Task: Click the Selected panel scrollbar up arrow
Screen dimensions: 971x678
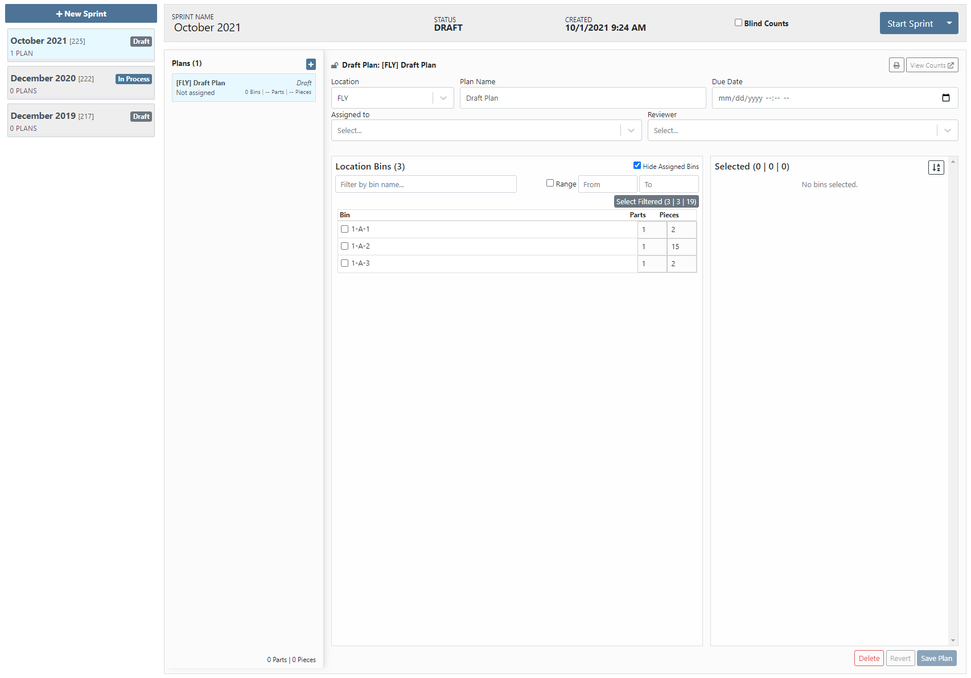Action: pos(953,162)
